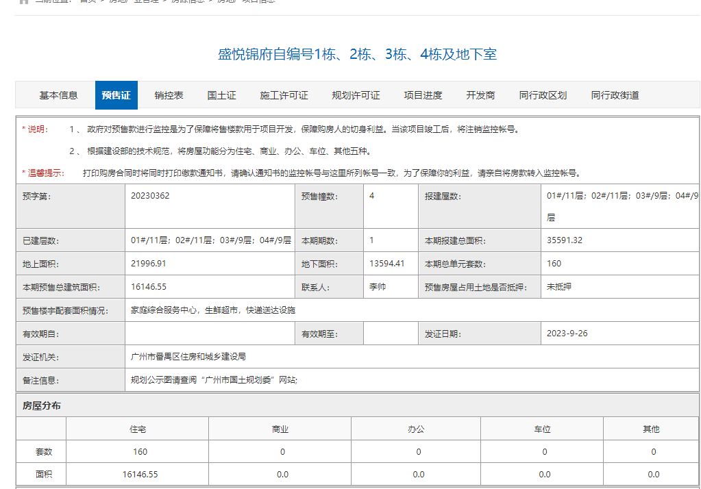The image size is (701, 489).
Task: Select the 预字第 label cell
Action: 71,206
